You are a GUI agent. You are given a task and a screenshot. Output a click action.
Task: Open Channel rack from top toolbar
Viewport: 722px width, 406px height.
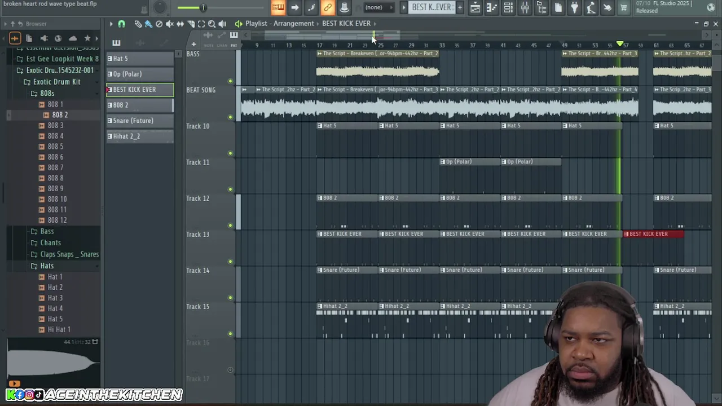tap(508, 7)
